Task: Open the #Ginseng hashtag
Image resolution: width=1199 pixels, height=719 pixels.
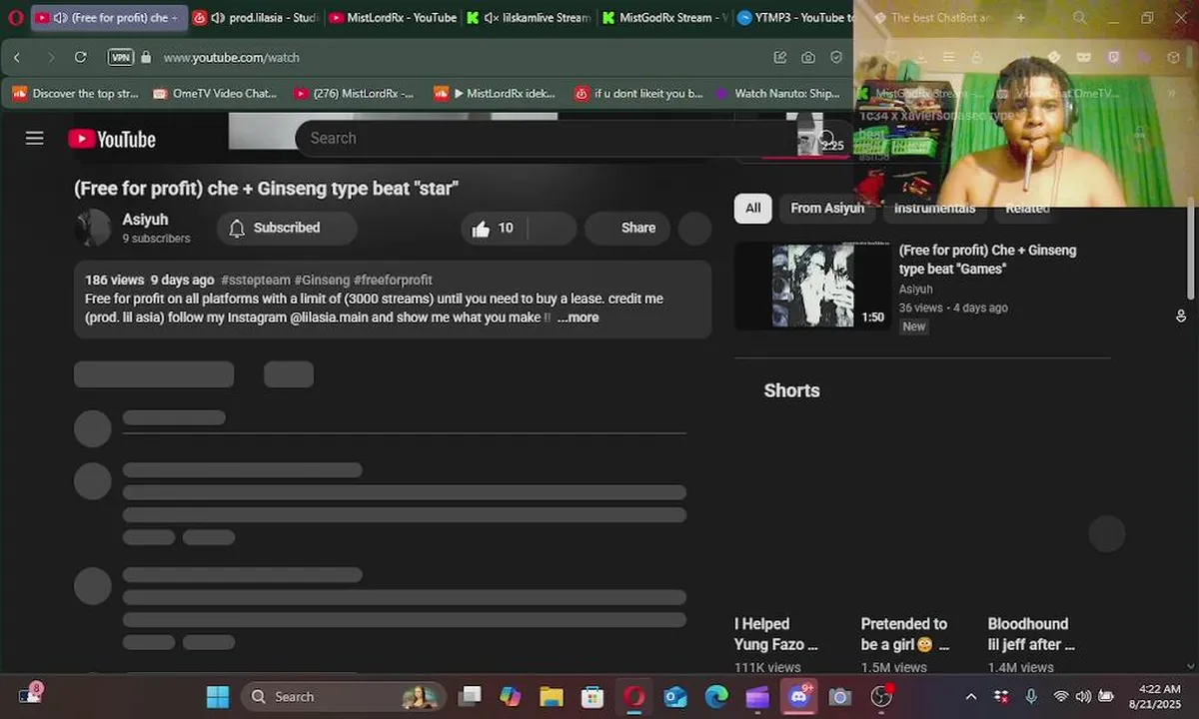Action: 322,280
